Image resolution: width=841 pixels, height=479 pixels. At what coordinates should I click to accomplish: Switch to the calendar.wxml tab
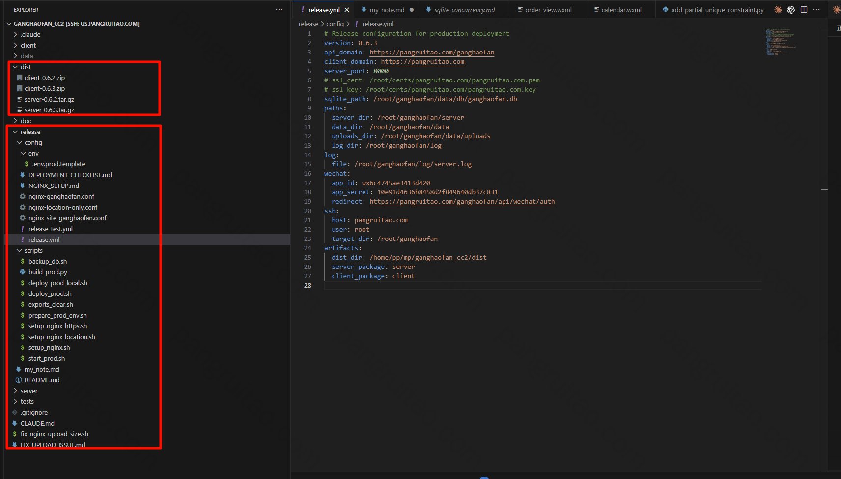pyautogui.click(x=621, y=10)
